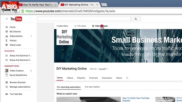Close the DIY Marketing Online tab
The width and height of the screenshot is (182, 102).
(97, 5)
